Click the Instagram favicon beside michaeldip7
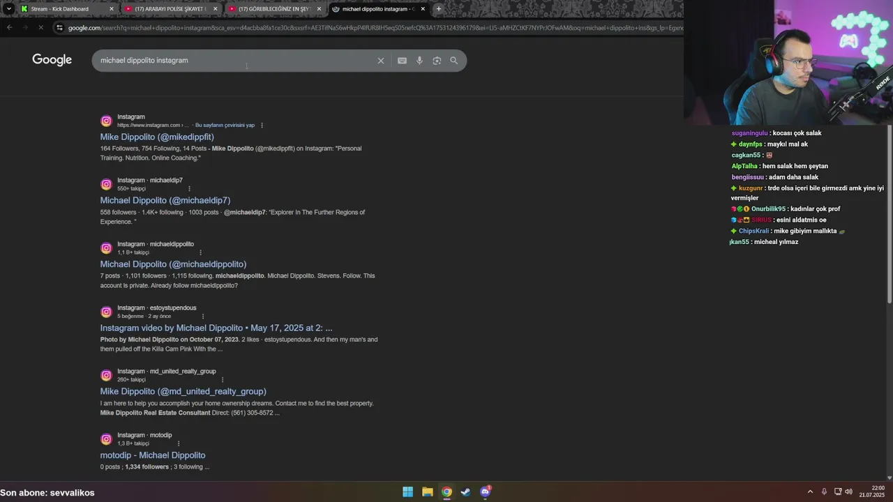Image resolution: width=893 pixels, height=502 pixels. pyautogui.click(x=106, y=184)
